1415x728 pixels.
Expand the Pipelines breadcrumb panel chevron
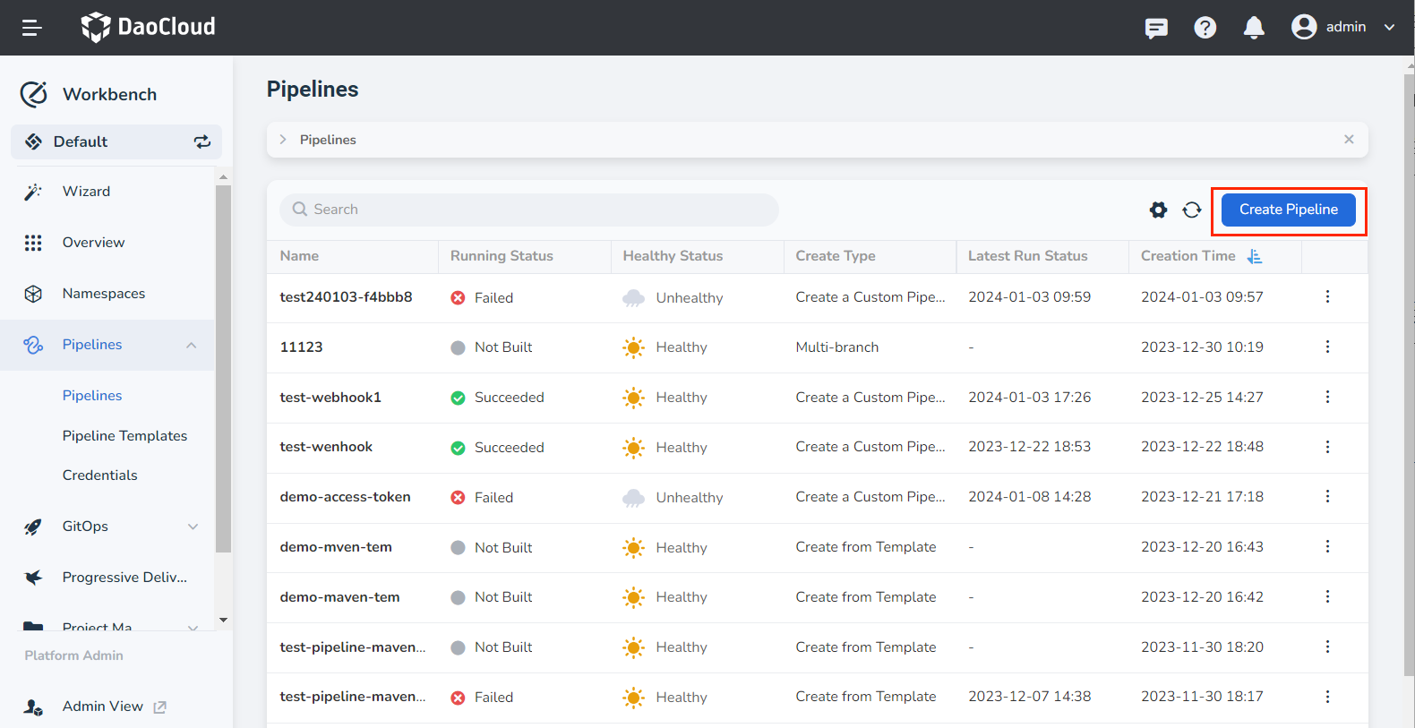click(x=283, y=140)
